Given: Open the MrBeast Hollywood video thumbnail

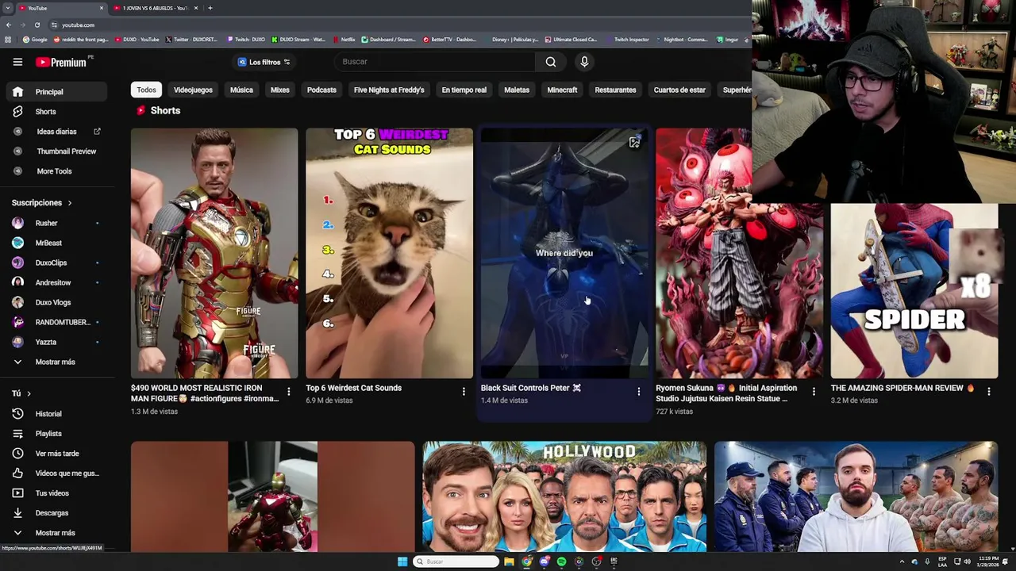Looking at the screenshot, I should click(564, 496).
